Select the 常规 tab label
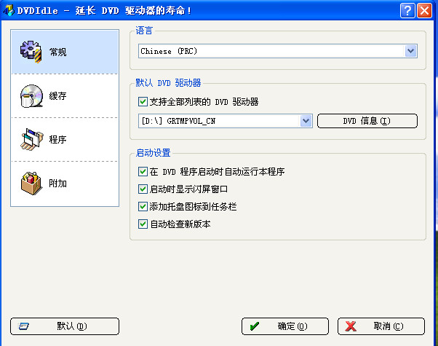The height and width of the screenshot is (346, 438). [57, 52]
